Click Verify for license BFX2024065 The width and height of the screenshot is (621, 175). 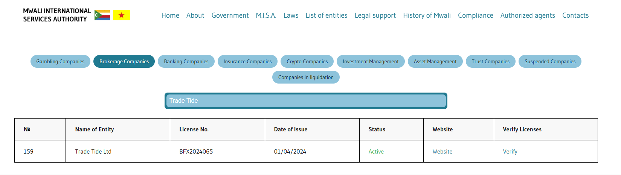(510, 152)
